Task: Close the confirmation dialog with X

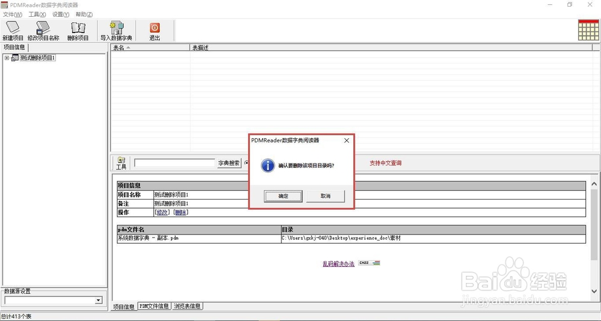Action: pos(347,141)
